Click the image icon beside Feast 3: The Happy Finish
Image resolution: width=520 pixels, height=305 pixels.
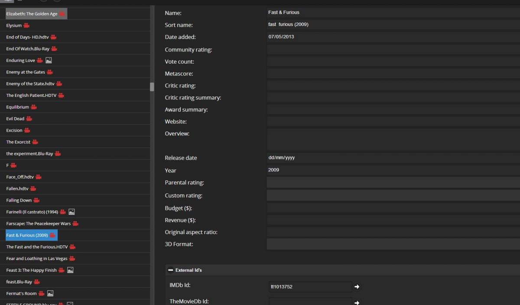(x=70, y=270)
